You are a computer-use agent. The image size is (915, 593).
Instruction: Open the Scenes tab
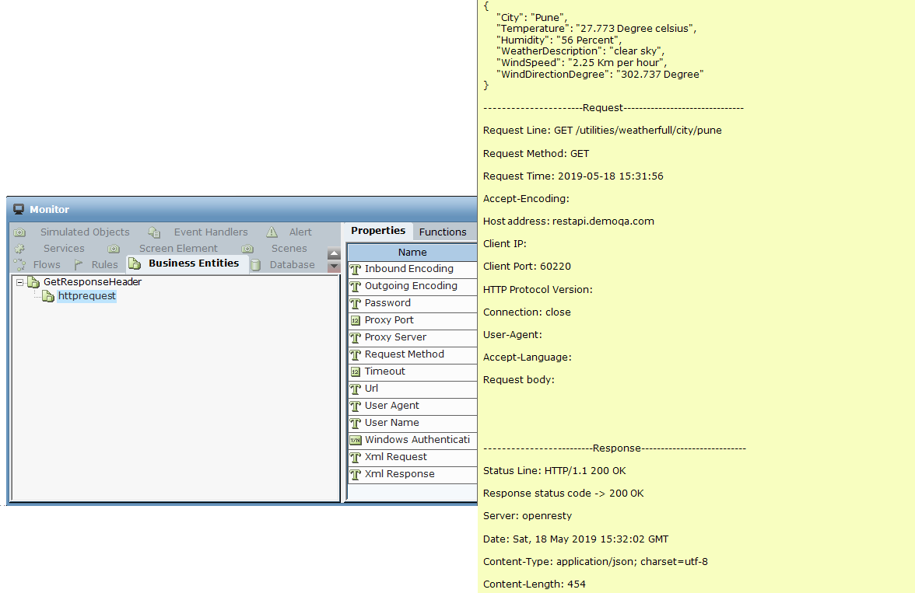pyautogui.click(x=289, y=249)
